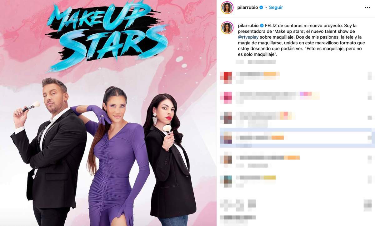The height and width of the screenshot is (226, 375).
Task: Click the Make Up Stars poster image
Action: click(108, 113)
